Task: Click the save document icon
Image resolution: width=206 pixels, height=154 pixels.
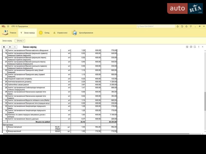Action: coord(187,47)
